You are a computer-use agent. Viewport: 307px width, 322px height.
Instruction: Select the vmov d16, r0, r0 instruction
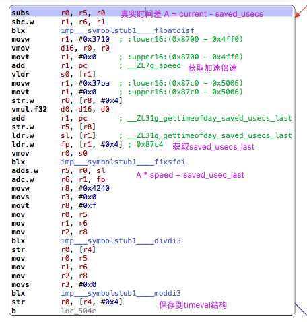click(x=61, y=48)
